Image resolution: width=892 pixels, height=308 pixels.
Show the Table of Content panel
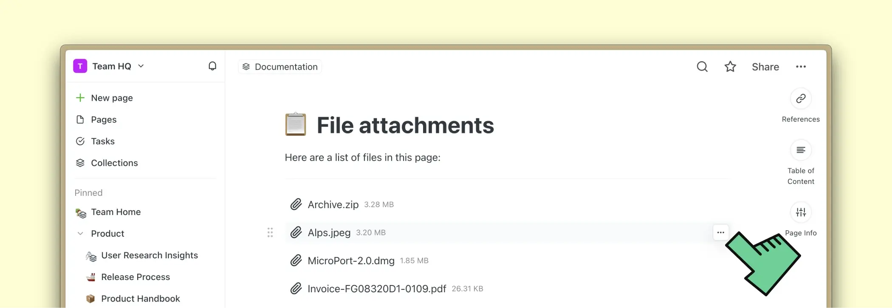point(801,150)
